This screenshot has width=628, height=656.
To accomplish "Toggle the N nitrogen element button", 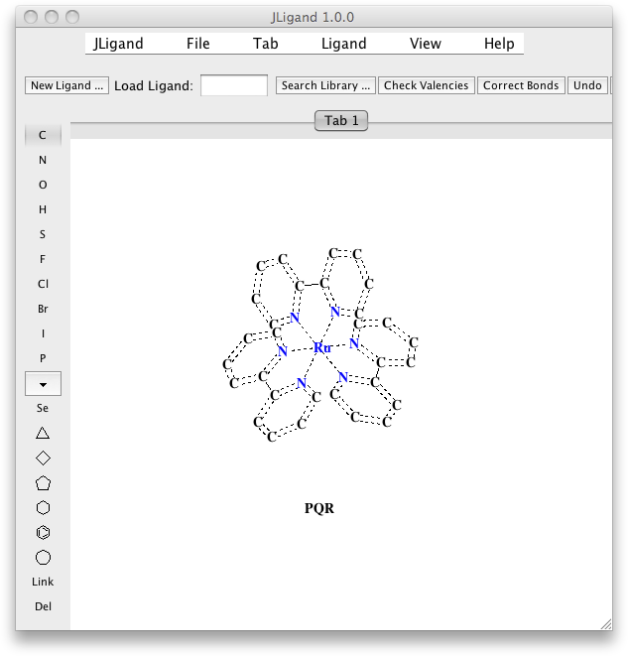I will click(43, 160).
